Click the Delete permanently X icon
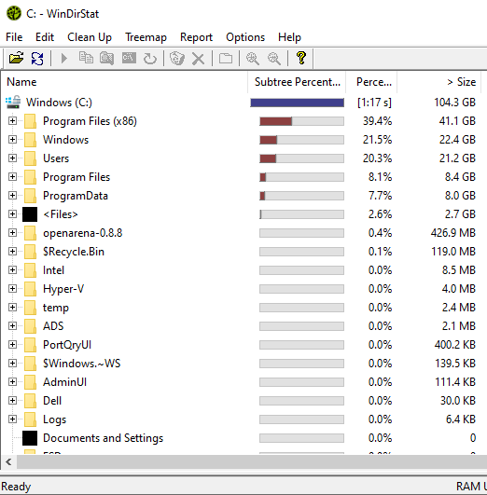 pyautogui.click(x=198, y=59)
